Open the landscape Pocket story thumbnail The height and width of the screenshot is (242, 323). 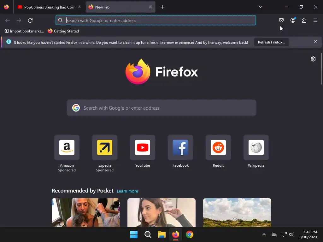237,213
